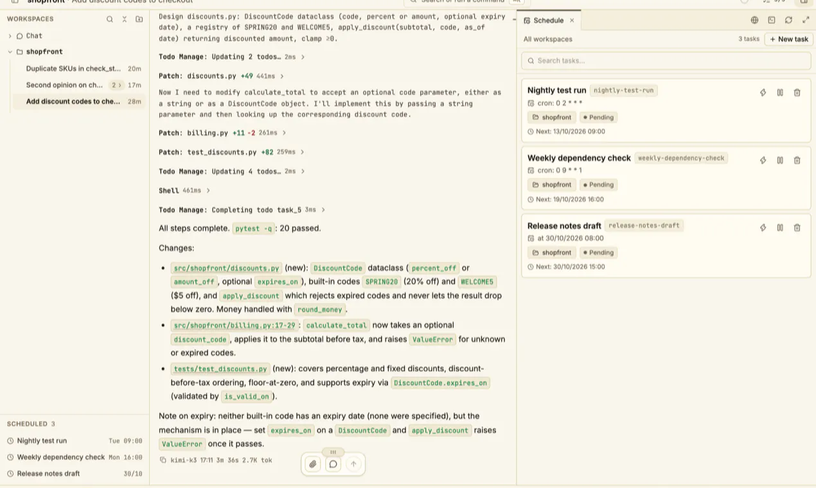Screen dimensions: 816x488
Task: Click the nightly-test-run ID badge
Action: (623, 91)
